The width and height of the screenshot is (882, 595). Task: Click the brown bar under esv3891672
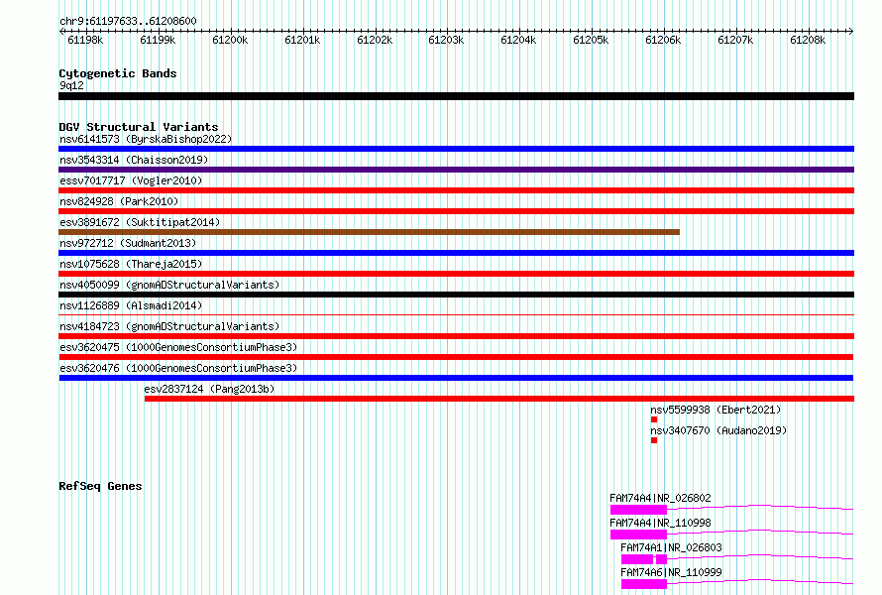point(369,232)
